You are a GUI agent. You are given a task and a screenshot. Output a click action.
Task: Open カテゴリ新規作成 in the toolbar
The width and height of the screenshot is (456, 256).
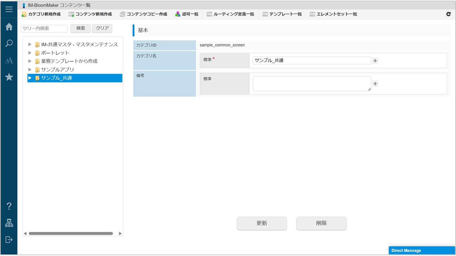coord(41,14)
